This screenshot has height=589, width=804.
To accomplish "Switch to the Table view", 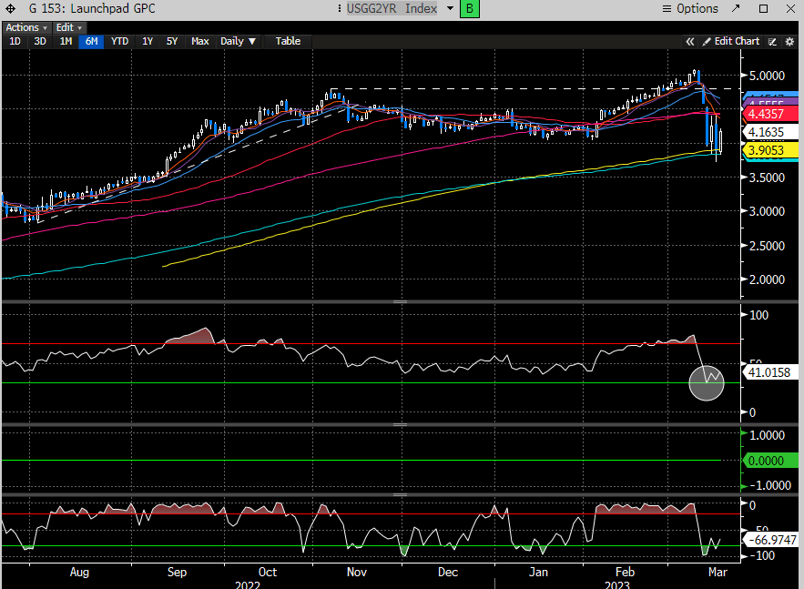I will pos(288,41).
